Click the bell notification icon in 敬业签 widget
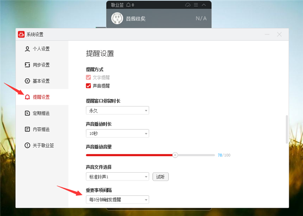303x216 pixels. 128,5
